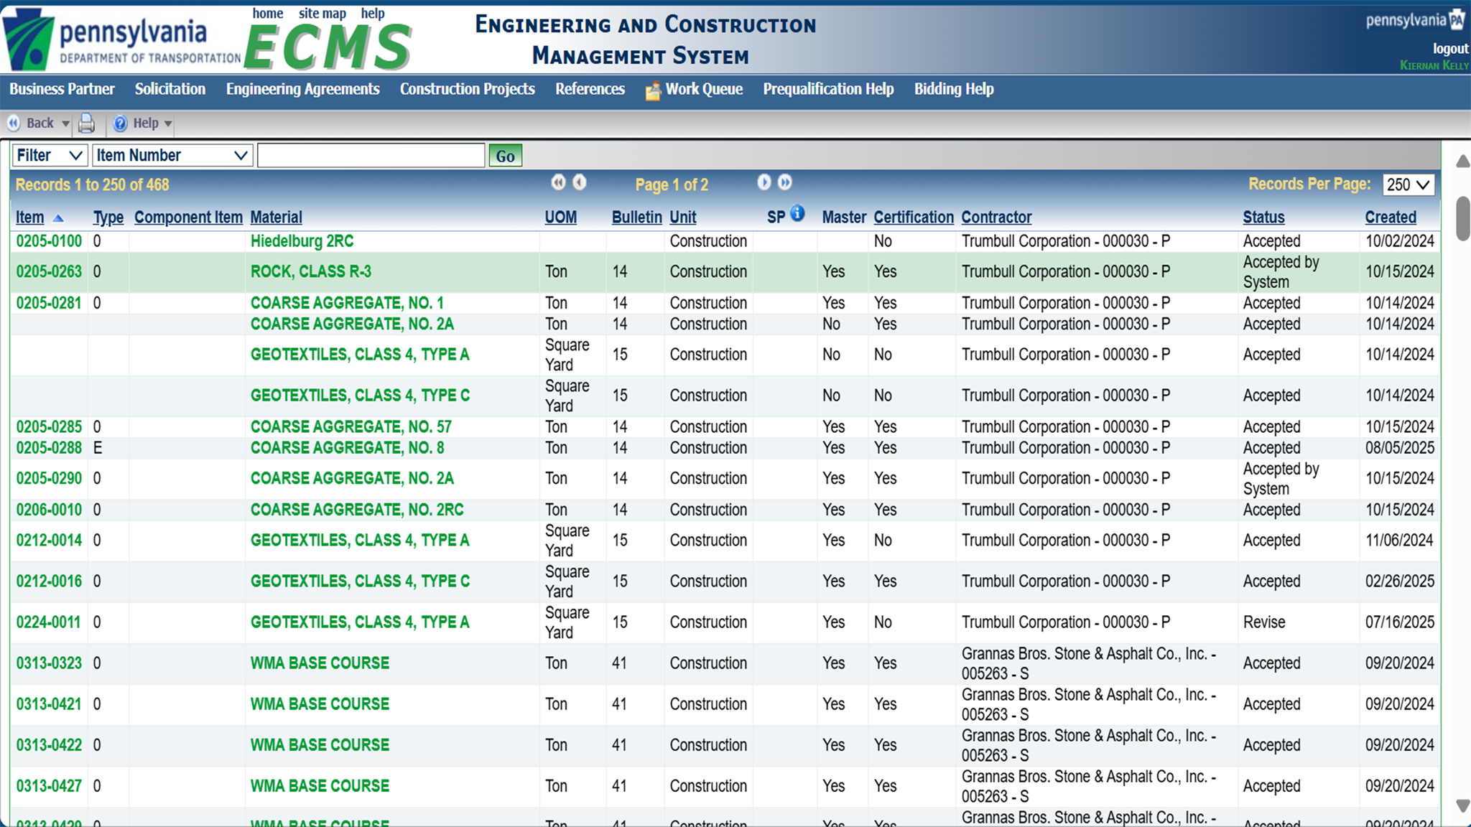Sort by the Status column header

[1264, 218]
